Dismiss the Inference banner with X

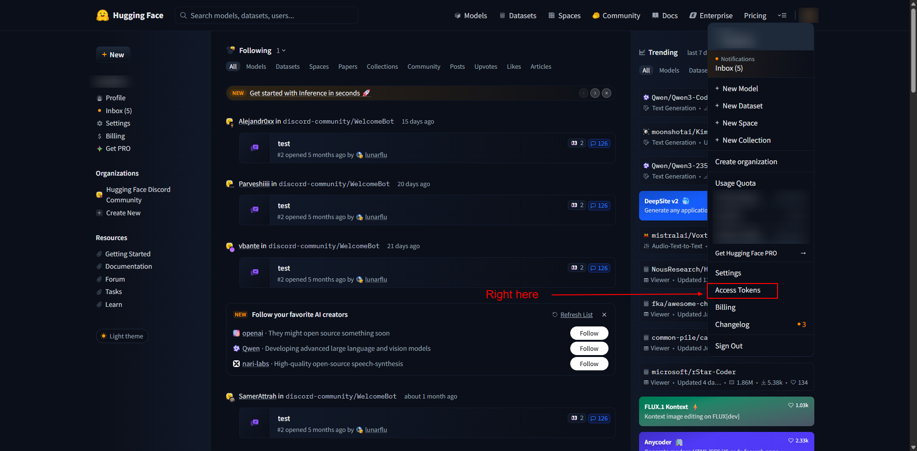point(607,93)
